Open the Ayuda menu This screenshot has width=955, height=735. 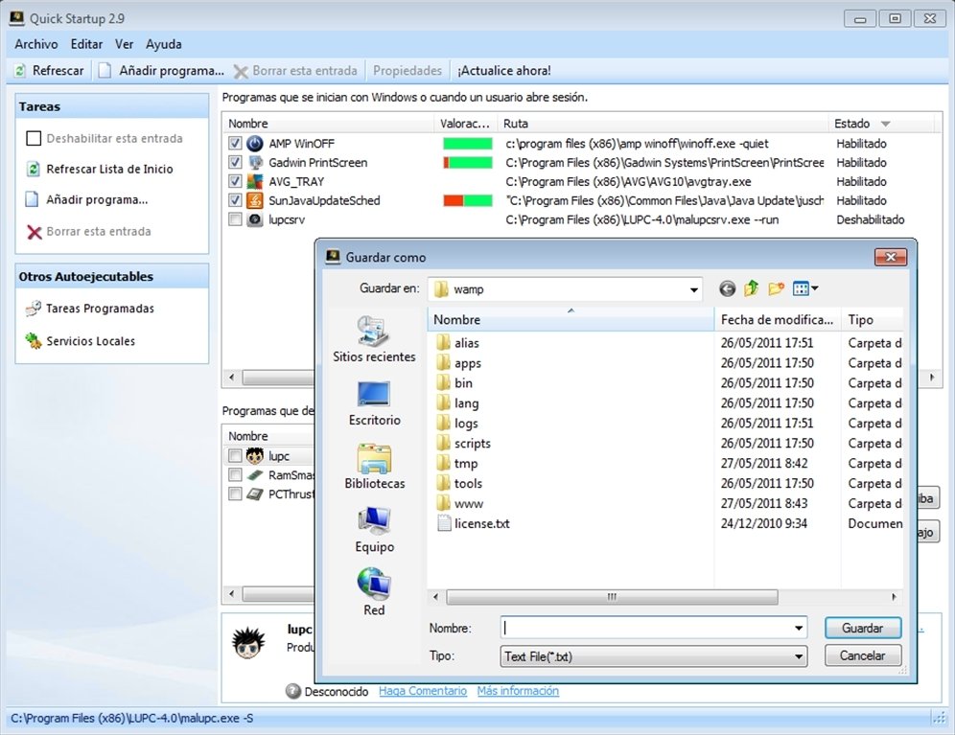pyautogui.click(x=164, y=44)
